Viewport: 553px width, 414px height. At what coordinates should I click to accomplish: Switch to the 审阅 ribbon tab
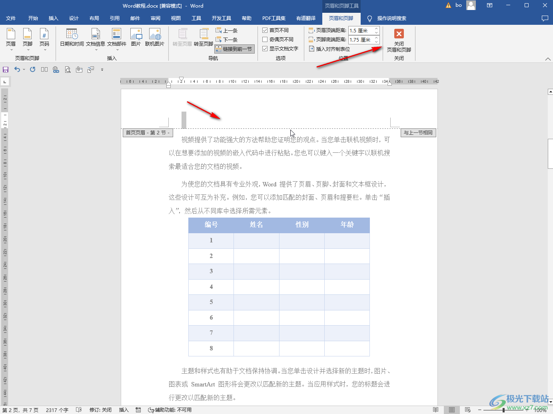(156, 18)
